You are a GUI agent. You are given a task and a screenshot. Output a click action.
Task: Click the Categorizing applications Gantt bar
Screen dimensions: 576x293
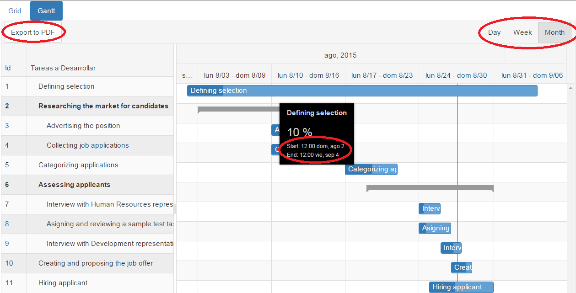coord(371,169)
